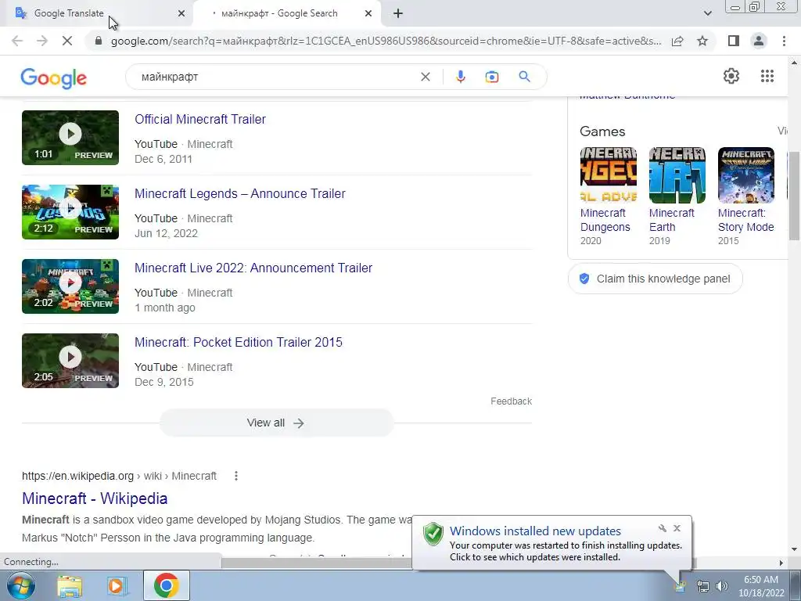
Task: Open volume control tray icon
Action: [721, 586]
